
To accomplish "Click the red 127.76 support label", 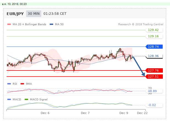I will pyautogui.click(x=154, y=70).
